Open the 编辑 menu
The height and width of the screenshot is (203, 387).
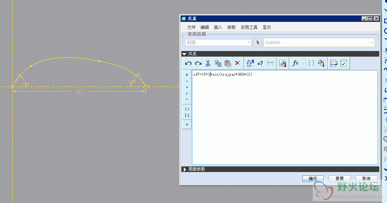(205, 27)
